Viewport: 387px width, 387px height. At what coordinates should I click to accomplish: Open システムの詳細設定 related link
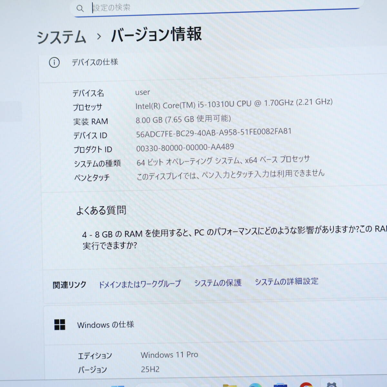pos(286,282)
